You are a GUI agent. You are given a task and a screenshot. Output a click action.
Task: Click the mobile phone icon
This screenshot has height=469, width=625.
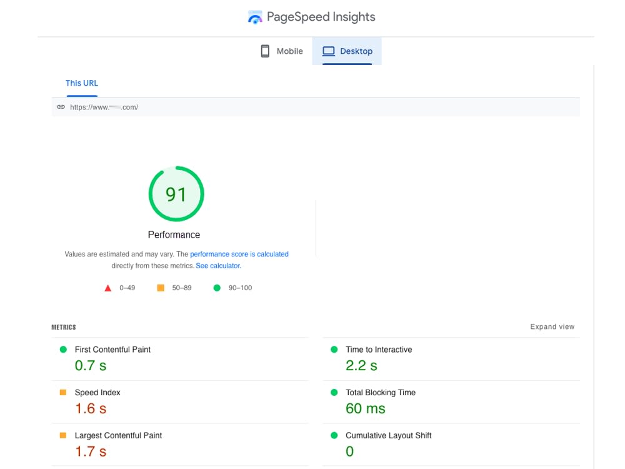[265, 51]
